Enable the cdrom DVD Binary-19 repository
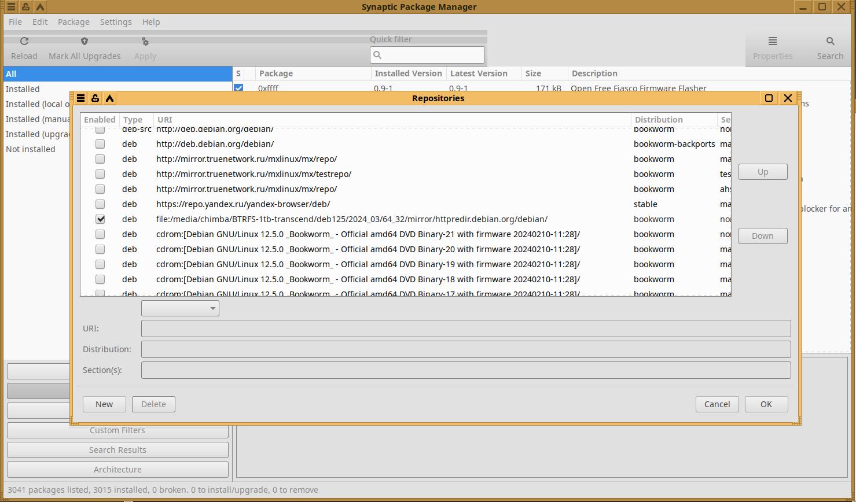 coord(100,264)
